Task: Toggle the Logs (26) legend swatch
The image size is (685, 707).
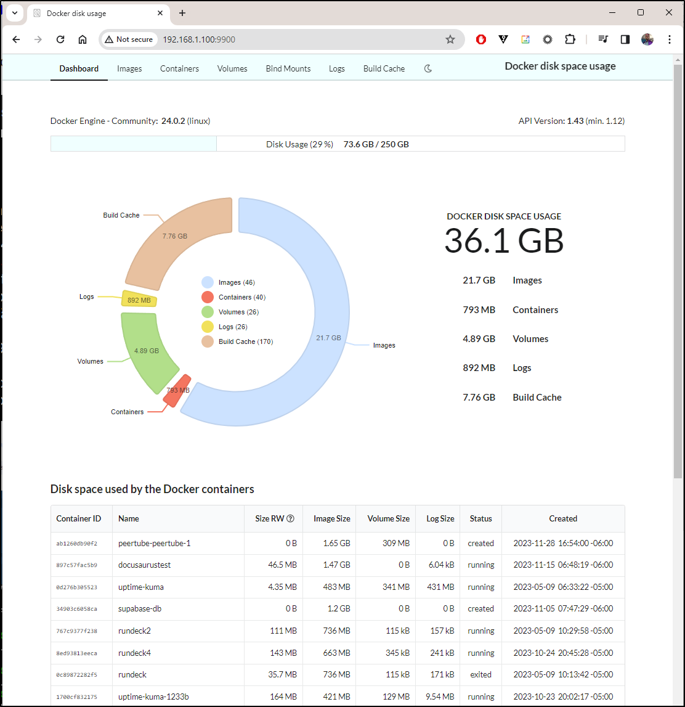Action: point(208,327)
